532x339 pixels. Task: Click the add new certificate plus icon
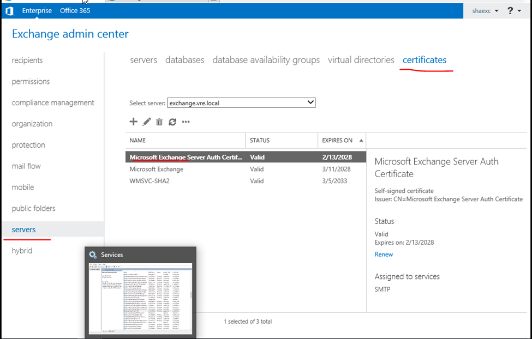133,122
